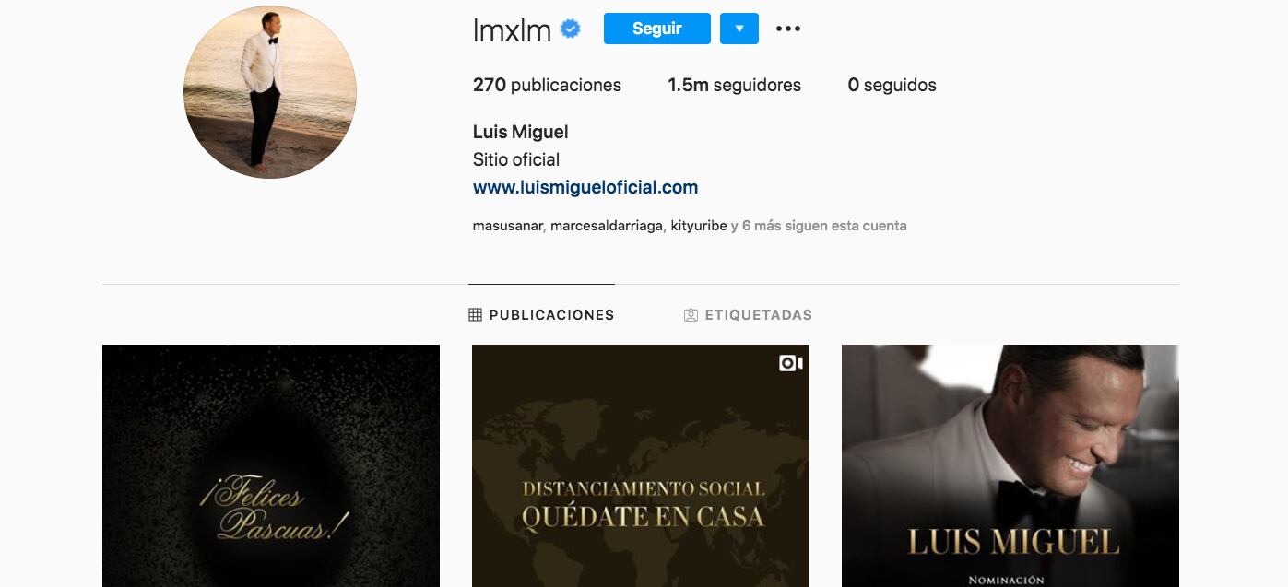The width and height of the screenshot is (1288, 587).
Task: Open the Luis Miguel Nominación post
Action: [1010, 465]
